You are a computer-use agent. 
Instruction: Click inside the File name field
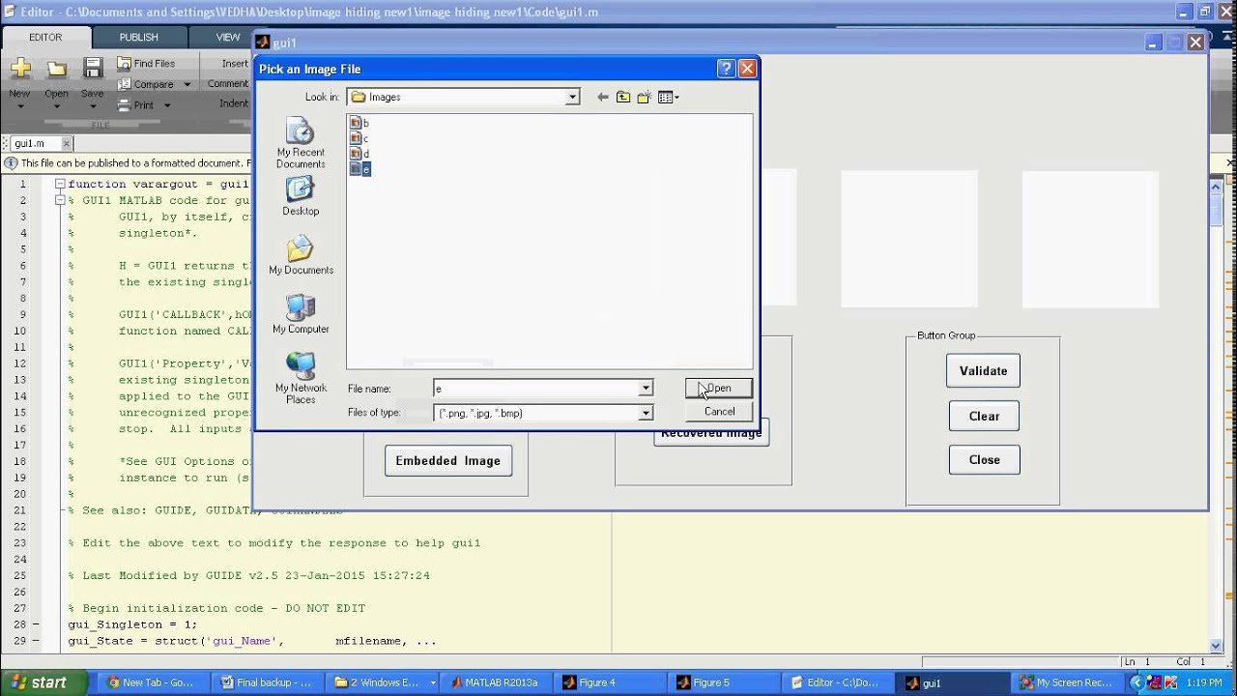click(x=536, y=389)
